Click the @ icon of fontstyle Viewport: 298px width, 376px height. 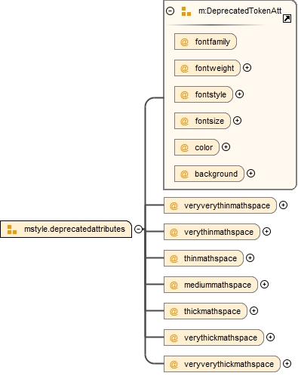click(x=184, y=94)
